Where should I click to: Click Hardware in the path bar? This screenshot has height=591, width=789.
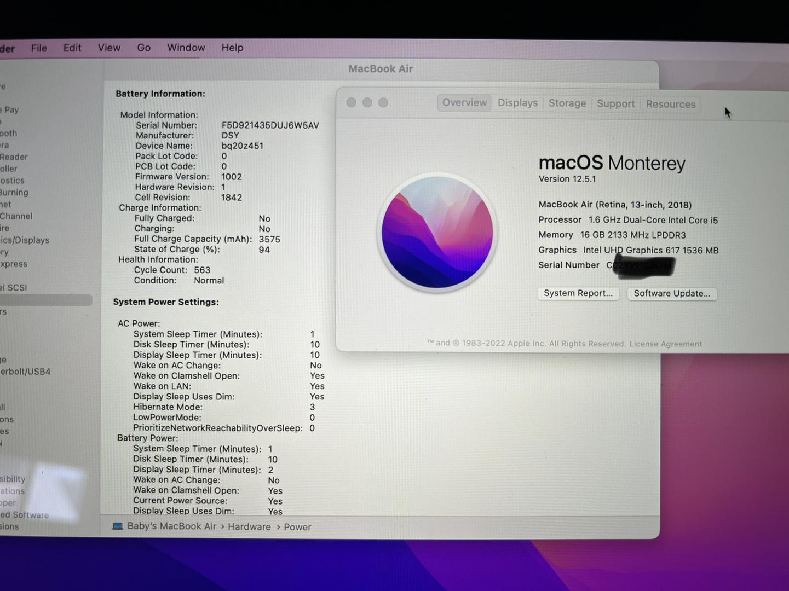point(249,527)
